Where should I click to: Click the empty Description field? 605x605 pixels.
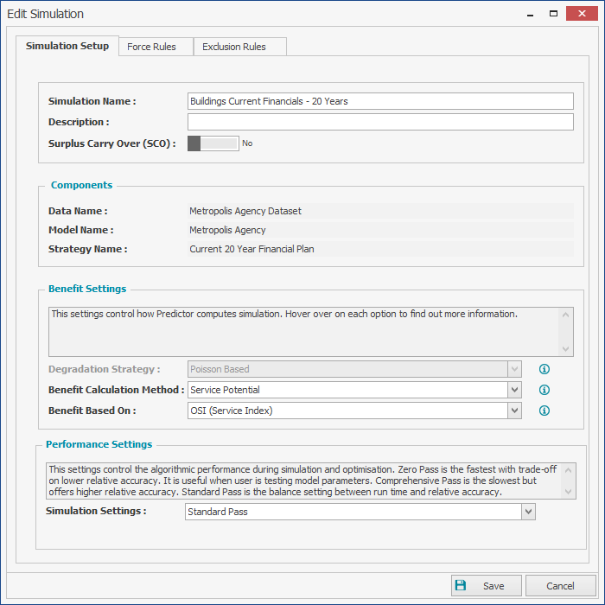point(380,122)
